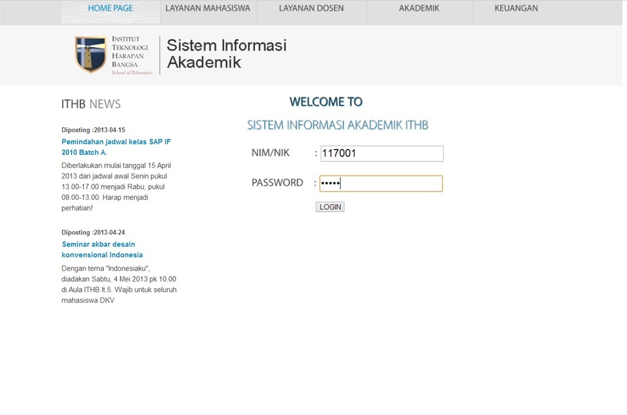Image resolution: width=627 pixels, height=415 pixels.
Task: Click the PASSWORD input field
Action: click(381, 183)
